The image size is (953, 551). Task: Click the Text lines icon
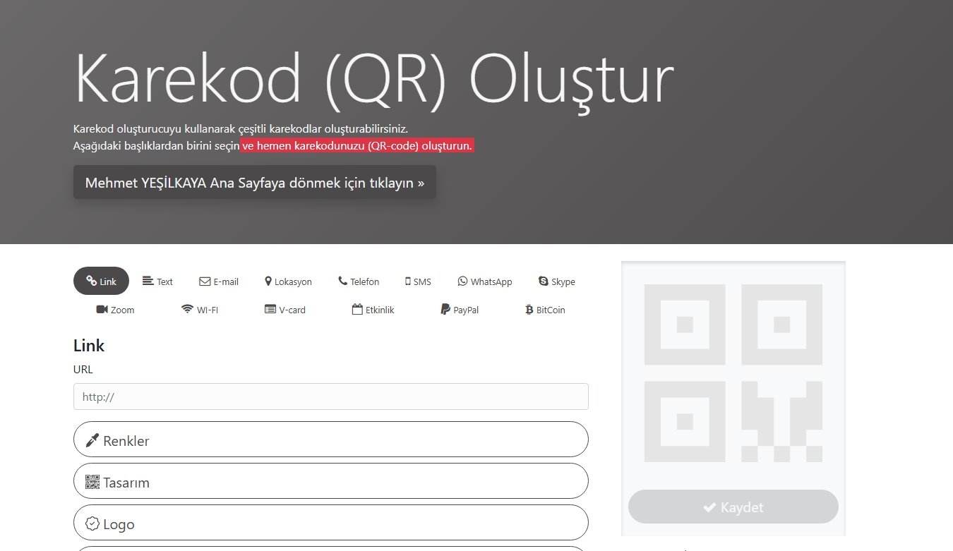148,280
